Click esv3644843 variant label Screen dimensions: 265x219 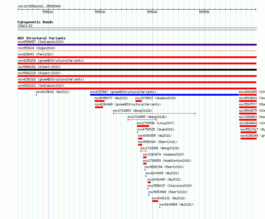coord(252,123)
